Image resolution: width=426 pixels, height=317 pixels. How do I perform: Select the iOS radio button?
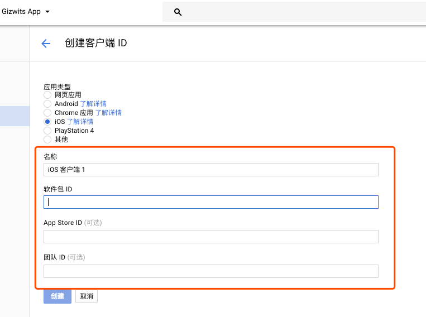click(x=47, y=122)
